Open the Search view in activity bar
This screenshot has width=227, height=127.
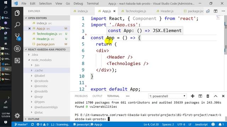(x=17, y=25)
